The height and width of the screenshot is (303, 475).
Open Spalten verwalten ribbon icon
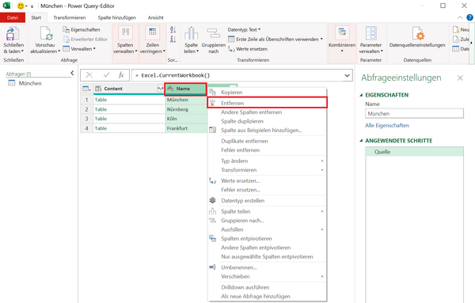125,33
